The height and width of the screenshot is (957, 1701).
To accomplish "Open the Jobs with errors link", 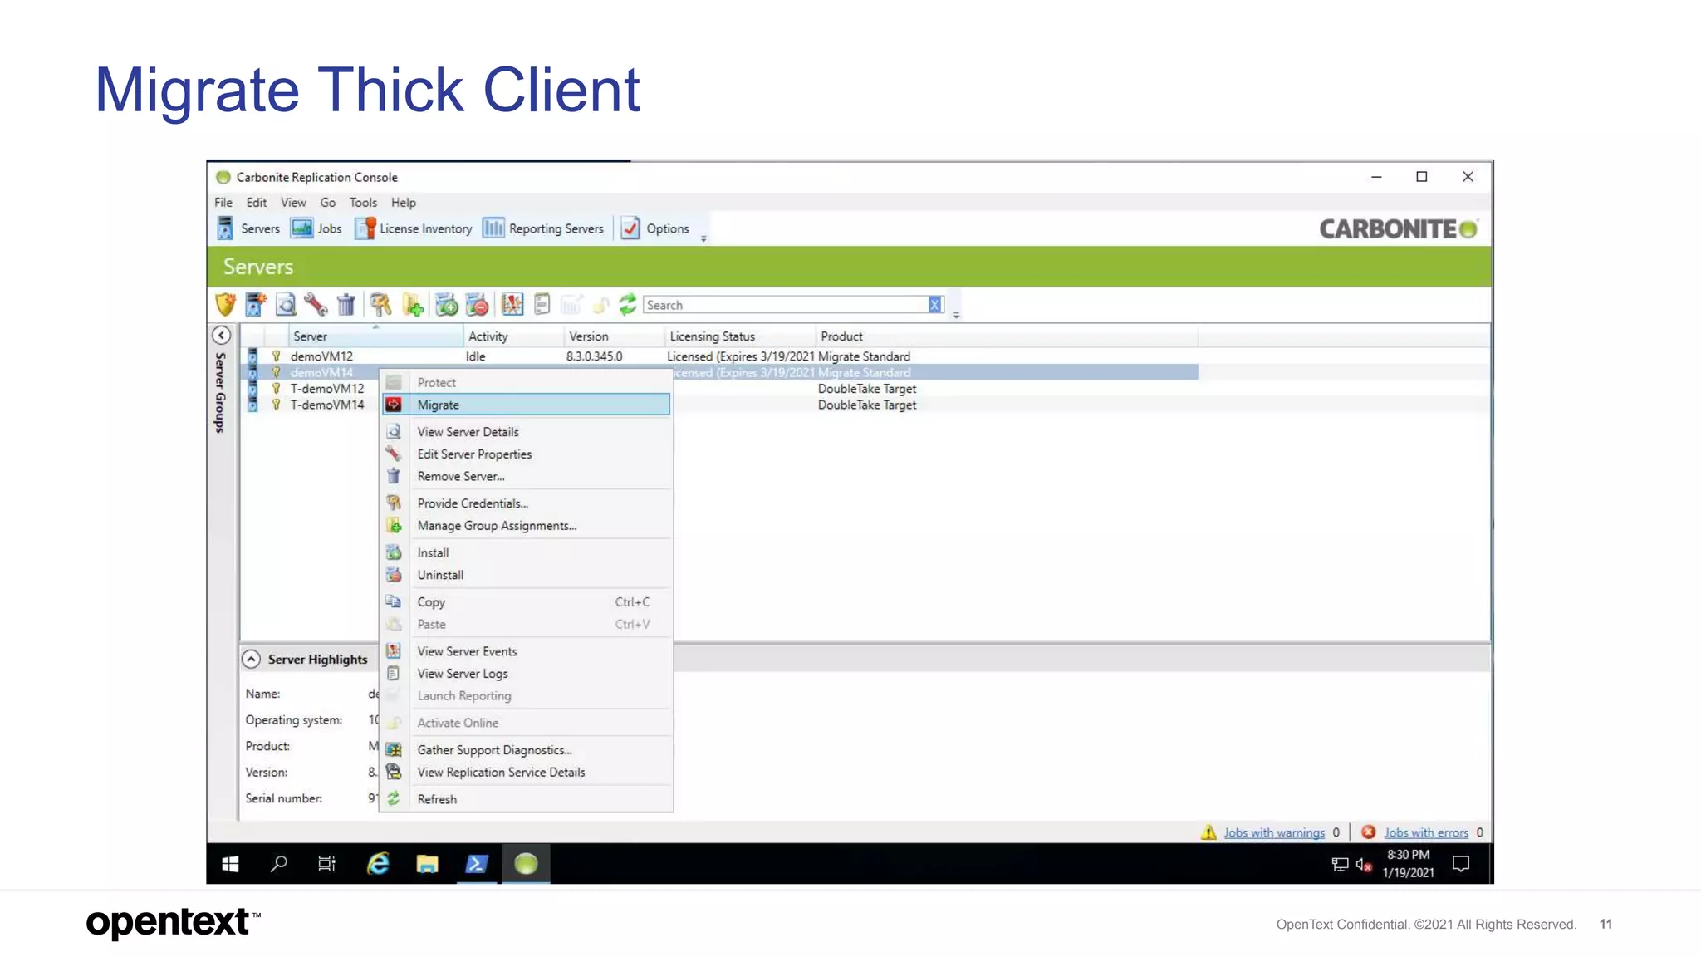I will click(x=1426, y=832).
